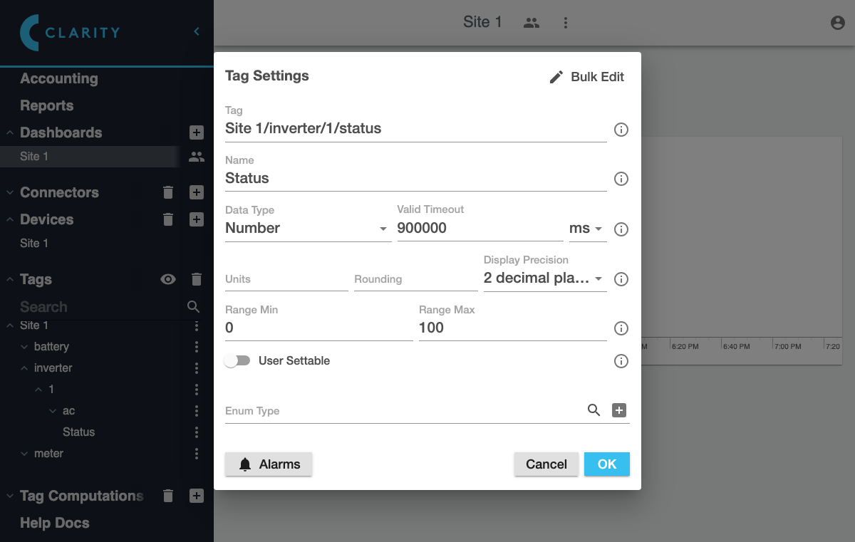This screenshot has height=542, width=855.
Task: Open Reports in the sidebar
Action: tap(47, 106)
